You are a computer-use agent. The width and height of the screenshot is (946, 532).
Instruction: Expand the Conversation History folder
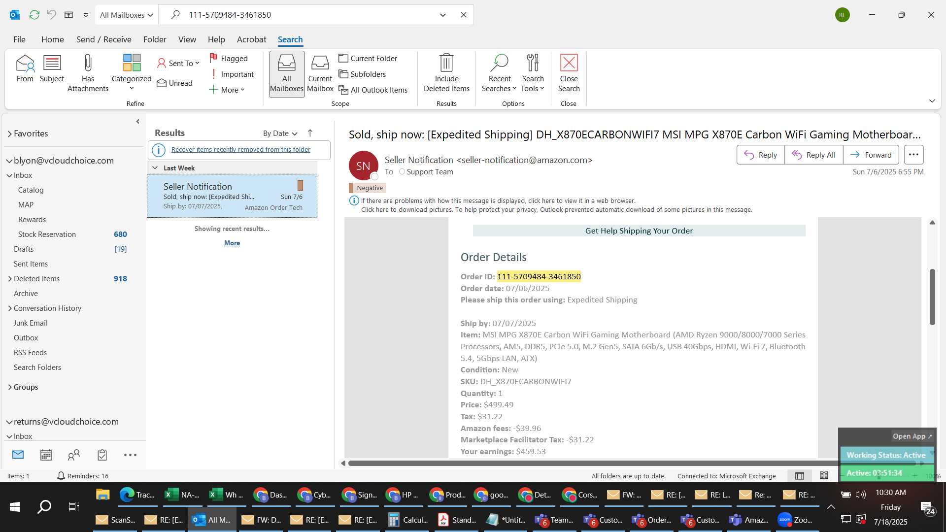[x=10, y=308]
